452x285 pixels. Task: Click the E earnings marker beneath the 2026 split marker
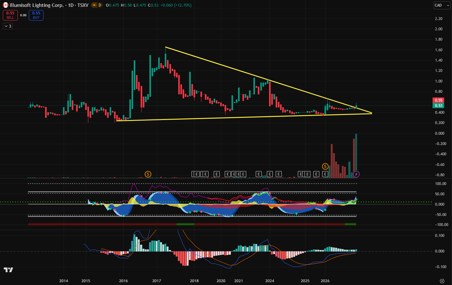(325, 174)
